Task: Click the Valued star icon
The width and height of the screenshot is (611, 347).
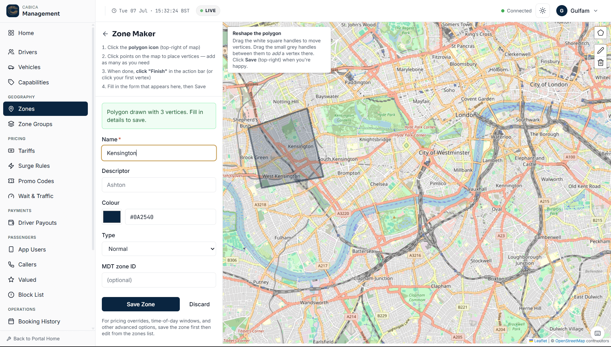Action: [x=11, y=280]
